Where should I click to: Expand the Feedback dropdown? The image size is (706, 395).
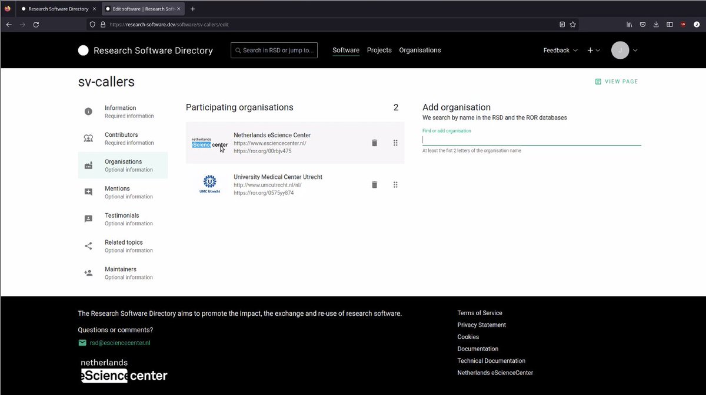[x=560, y=50]
